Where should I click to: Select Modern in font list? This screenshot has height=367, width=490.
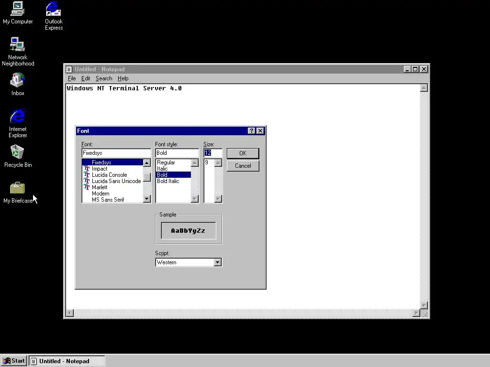point(112,194)
